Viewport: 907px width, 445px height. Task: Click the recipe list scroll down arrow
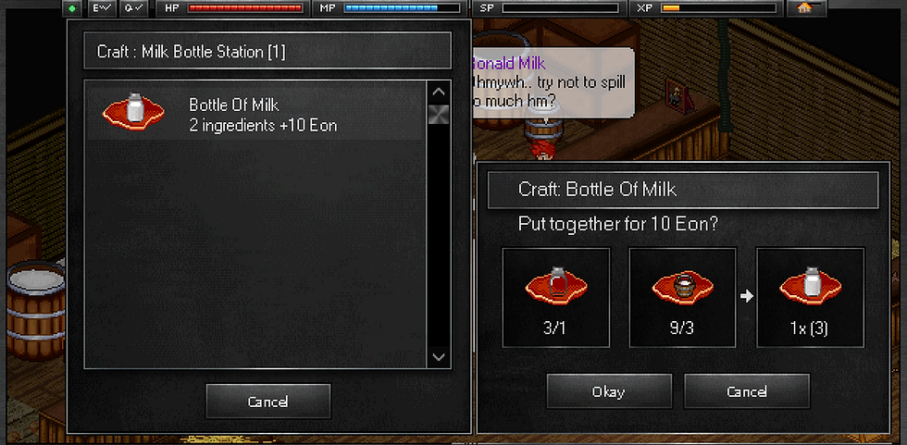[x=439, y=356]
